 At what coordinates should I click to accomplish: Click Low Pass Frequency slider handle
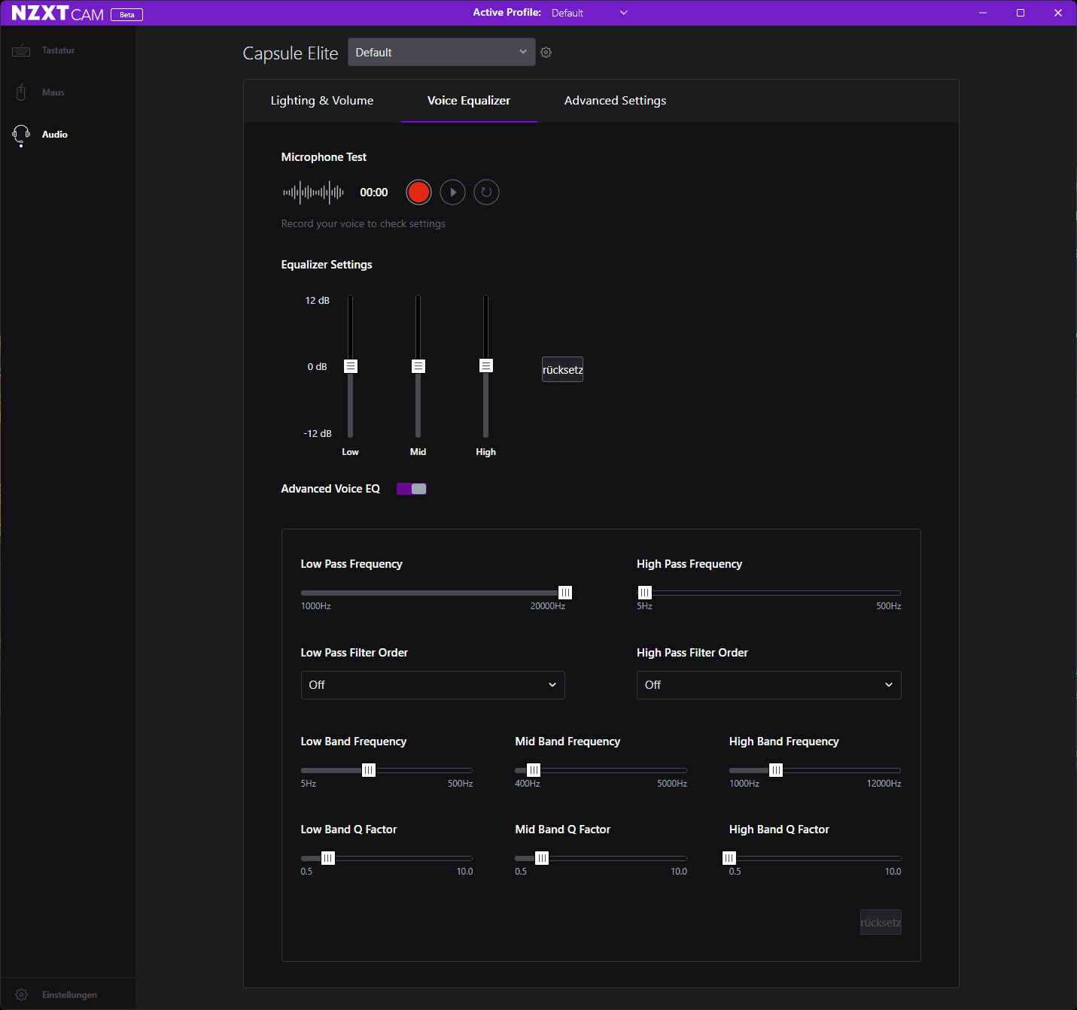(565, 593)
